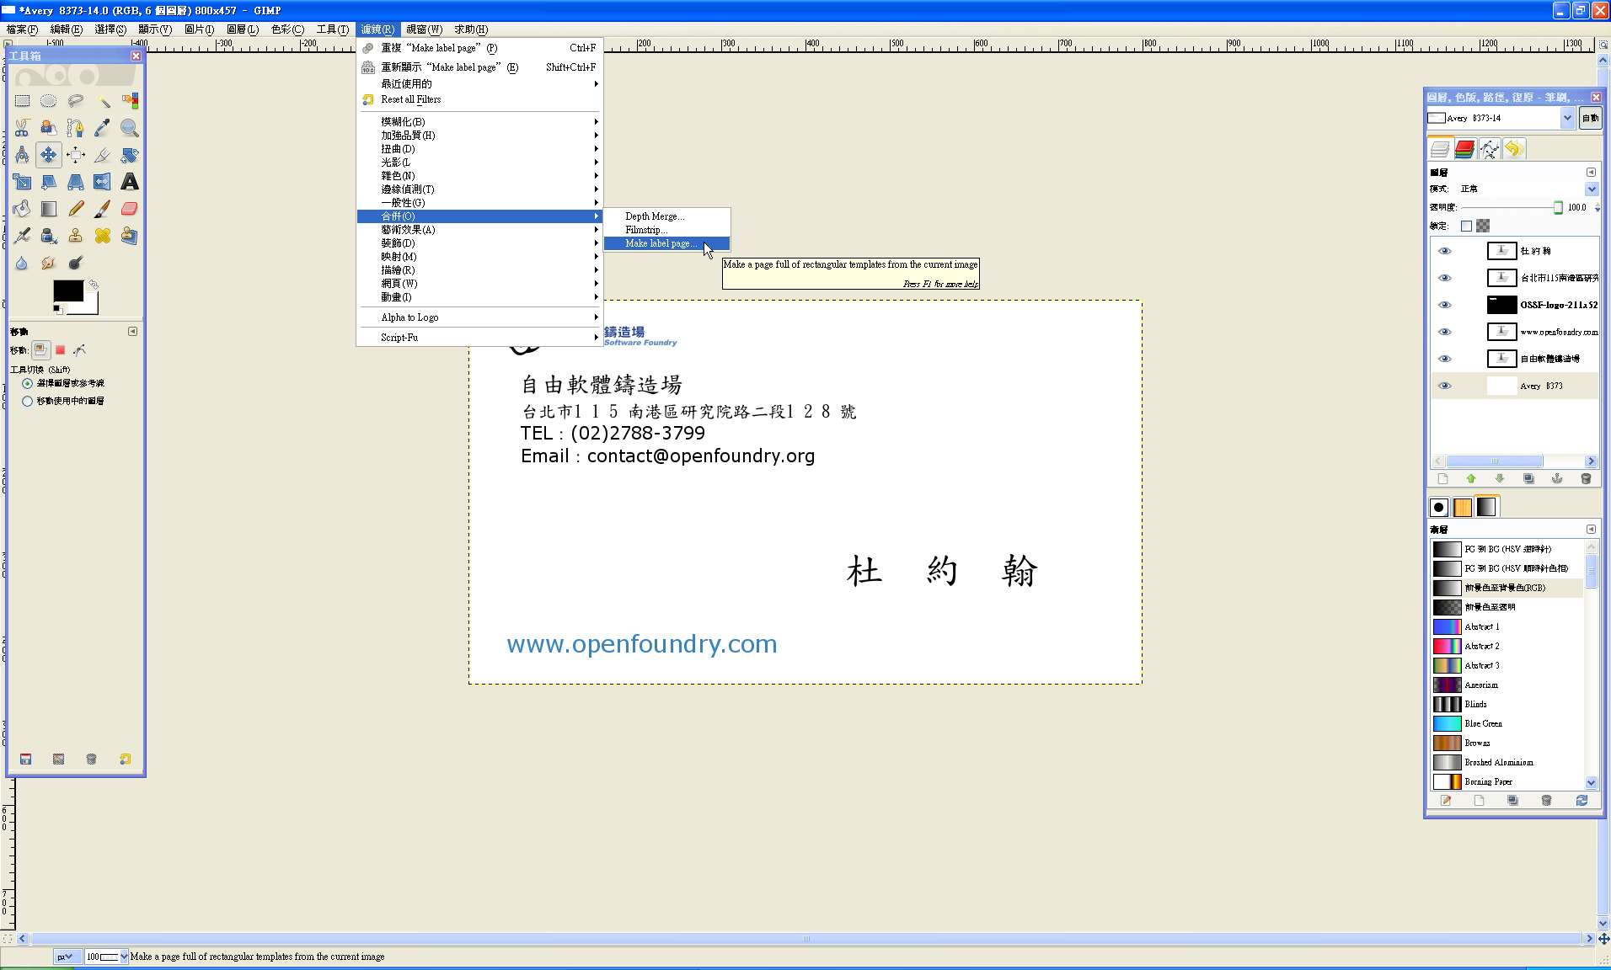The image size is (1611, 970).
Task: Click Reset all Filters
Action: [x=479, y=99]
